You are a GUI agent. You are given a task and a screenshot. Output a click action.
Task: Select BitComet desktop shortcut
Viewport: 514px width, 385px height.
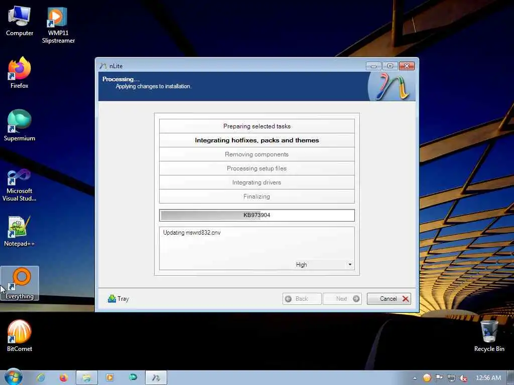click(x=20, y=335)
